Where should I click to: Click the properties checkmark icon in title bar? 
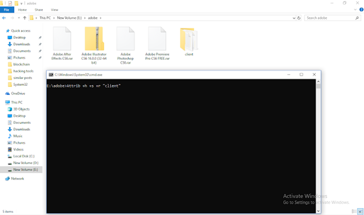coord(10,3)
